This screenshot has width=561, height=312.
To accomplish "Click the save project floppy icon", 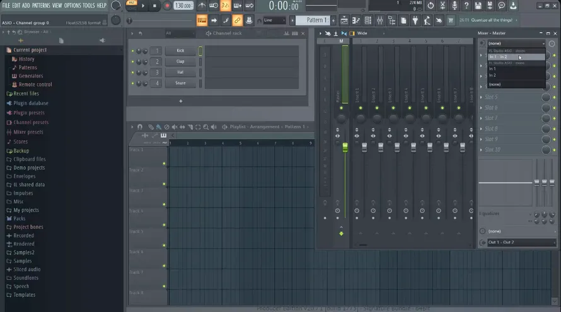I will tap(478, 6).
